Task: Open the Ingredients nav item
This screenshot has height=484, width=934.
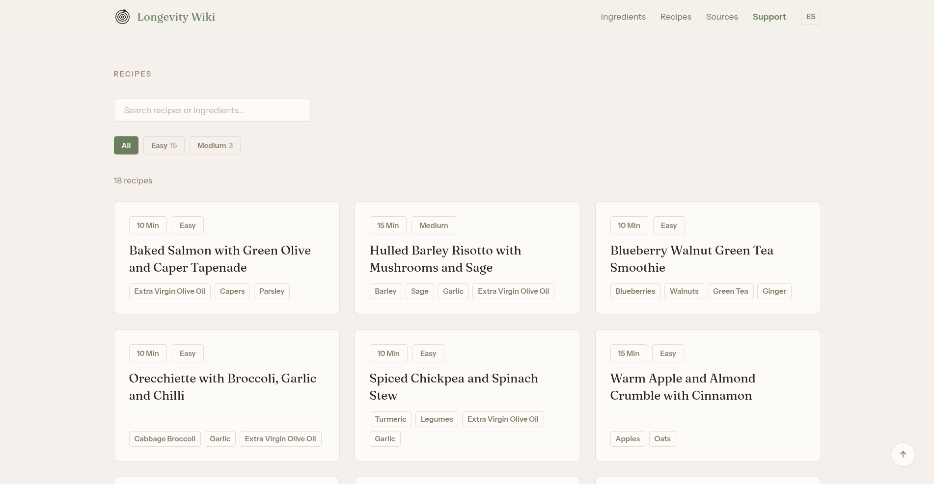Action: 623,17
